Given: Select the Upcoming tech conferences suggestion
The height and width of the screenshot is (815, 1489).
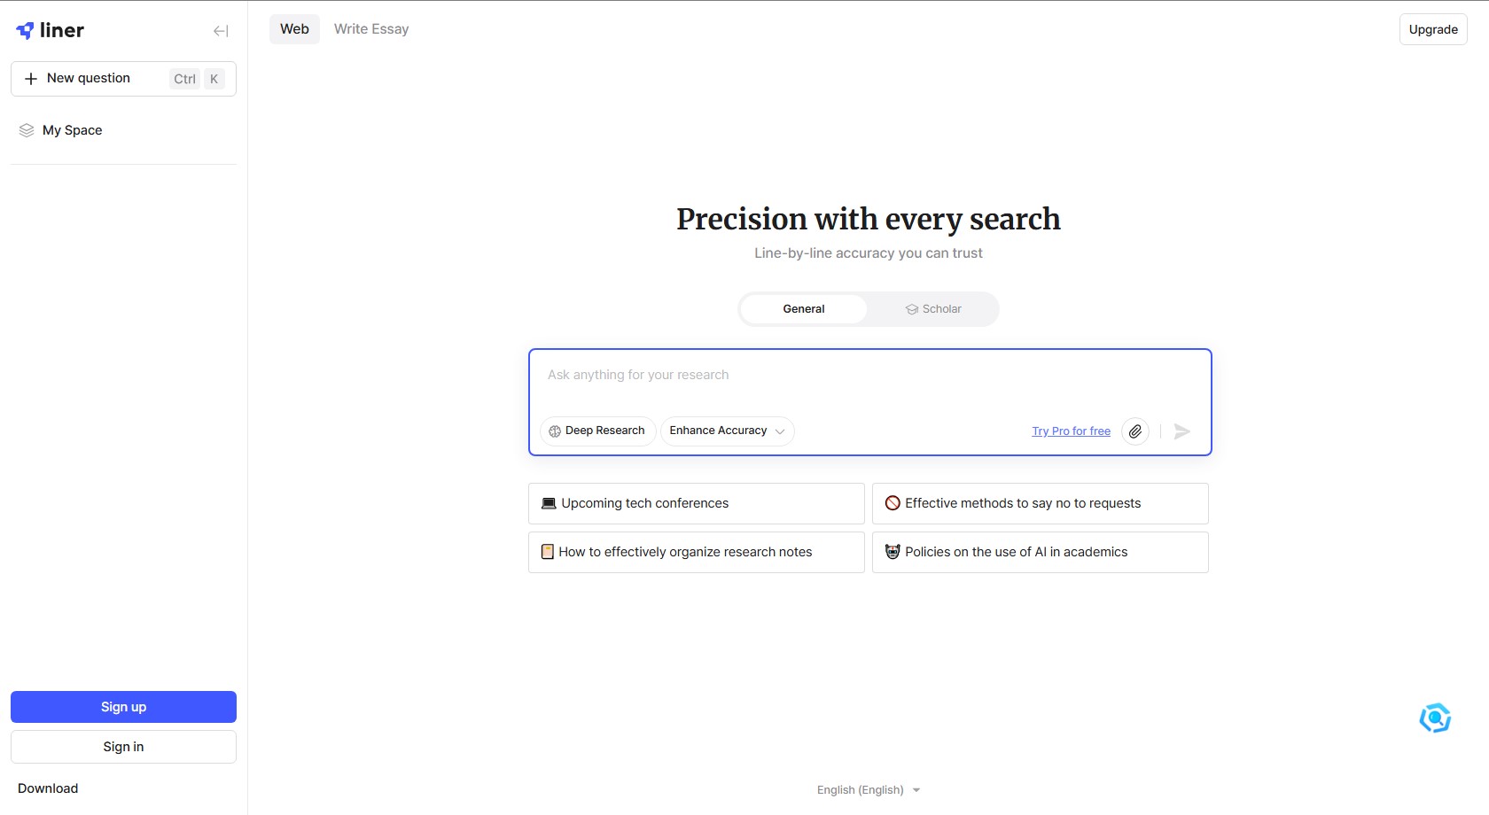Looking at the screenshot, I should tap(696, 503).
